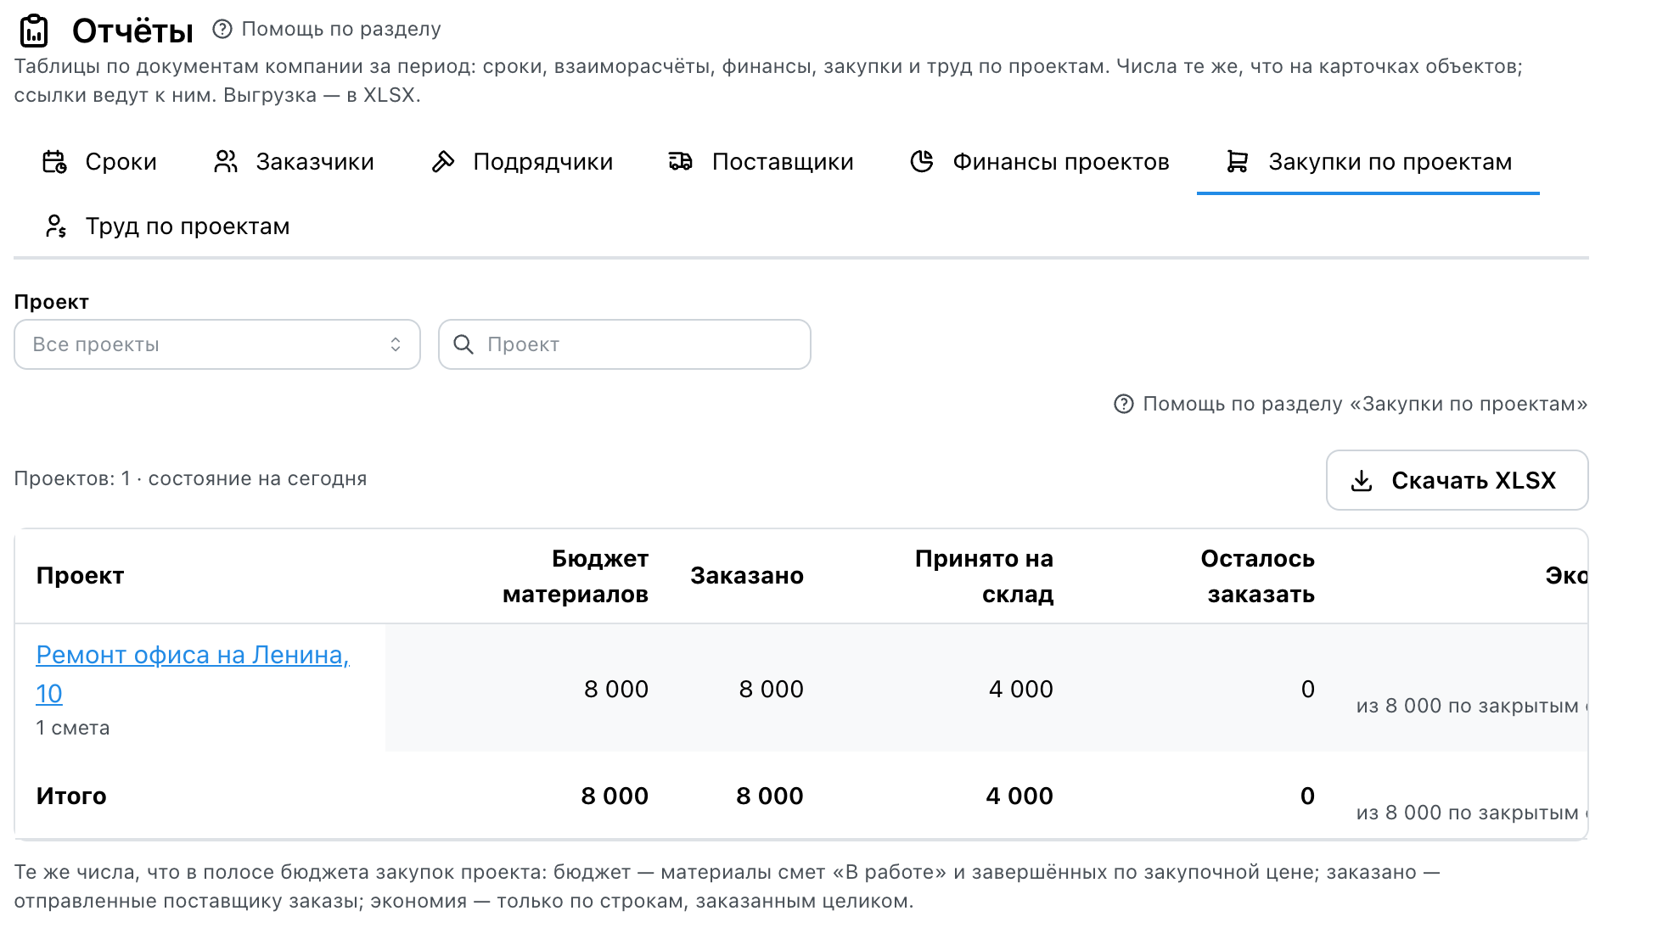
Task: Go to the Финансы проектов tab
Action: click(x=1040, y=161)
